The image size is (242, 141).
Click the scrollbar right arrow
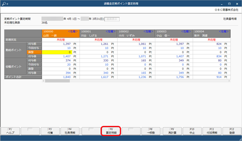tap(229, 81)
